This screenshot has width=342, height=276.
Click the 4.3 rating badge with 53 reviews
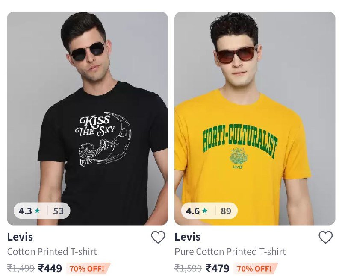tap(41, 211)
